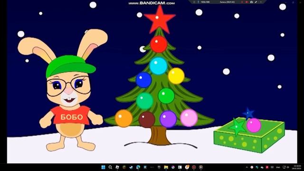
Task: Open Steam from the taskbar
Action: (x=131, y=167)
